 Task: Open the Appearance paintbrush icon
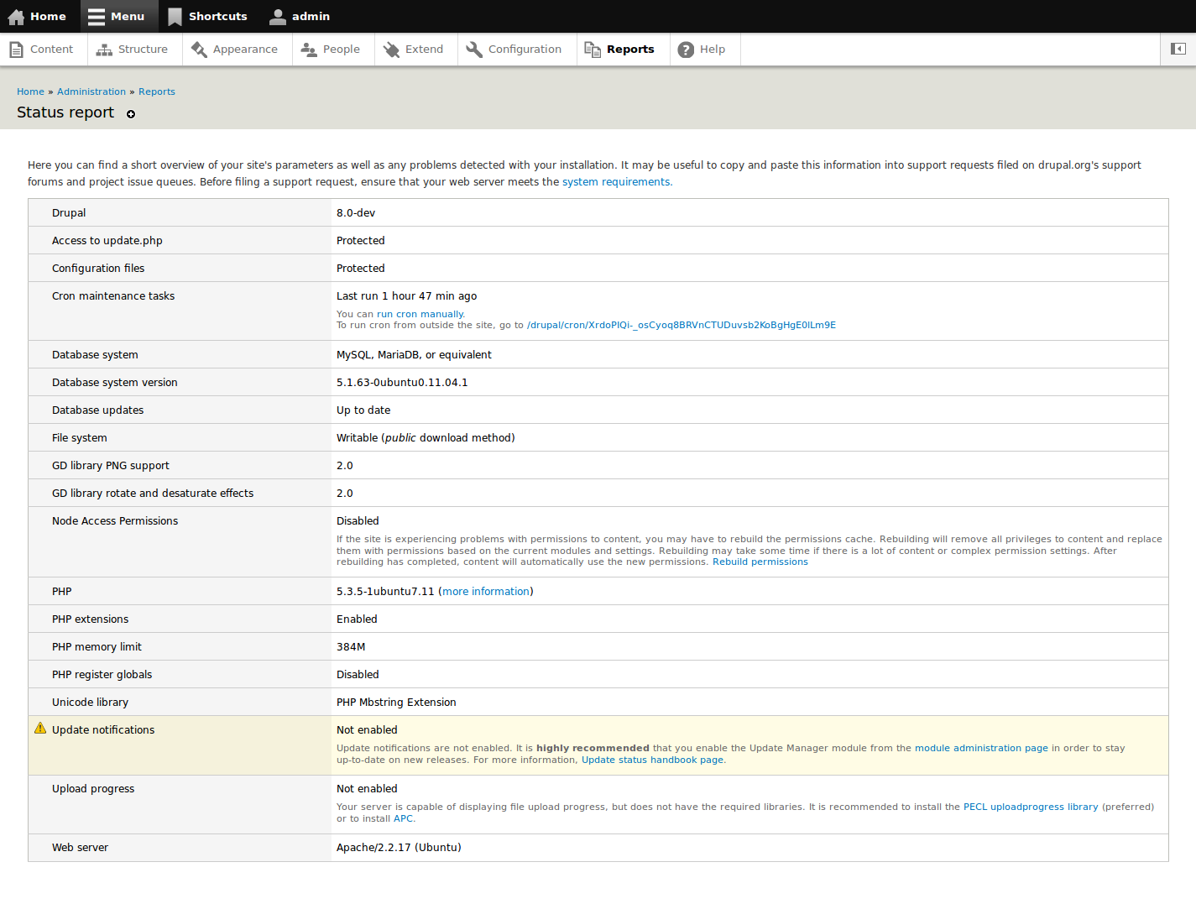click(x=199, y=50)
